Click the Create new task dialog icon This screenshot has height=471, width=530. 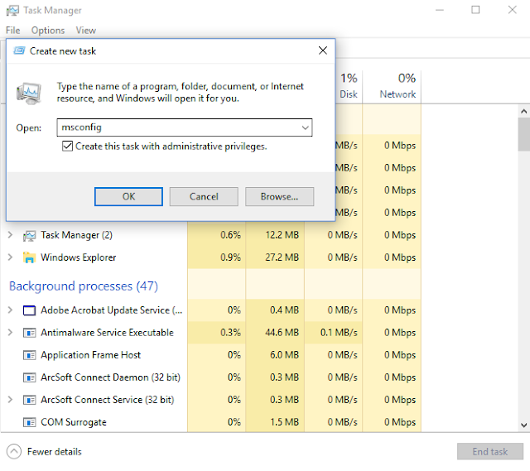tap(19, 51)
